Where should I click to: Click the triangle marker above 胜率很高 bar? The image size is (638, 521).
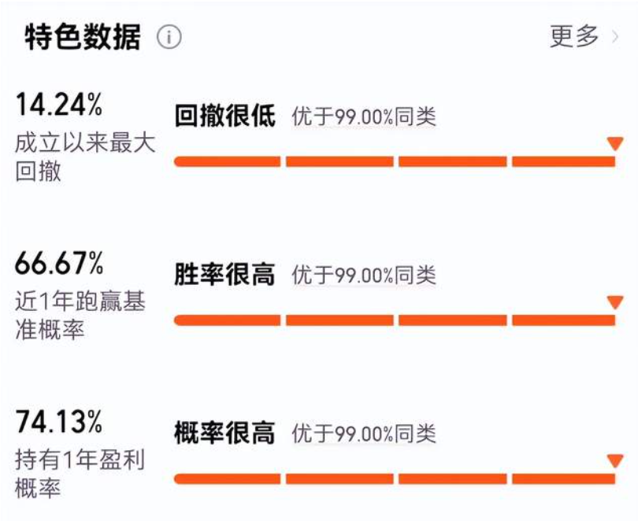point(615,302)
